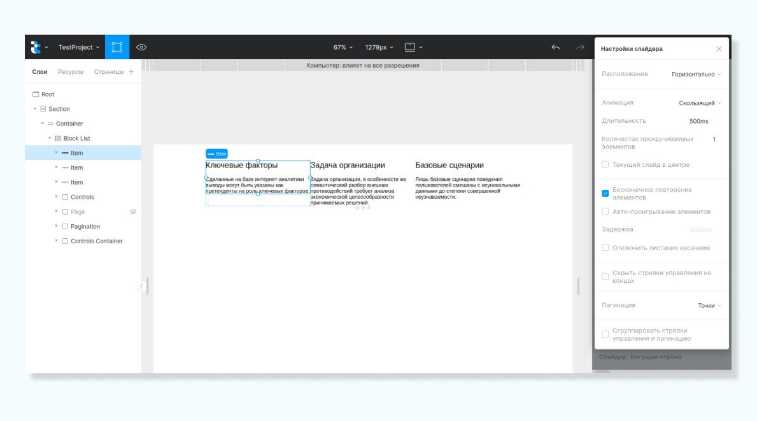Collapse the Container tree node
This screenshot has width=757, height=421.
coord(42,124)
